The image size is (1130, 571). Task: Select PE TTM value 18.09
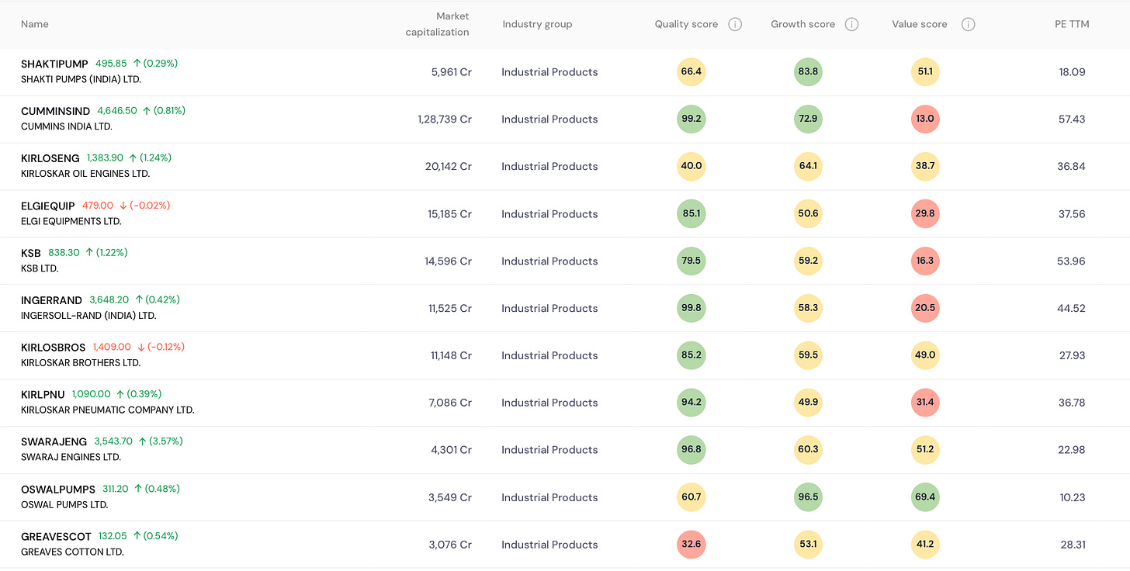click(x=1072, y=72)
